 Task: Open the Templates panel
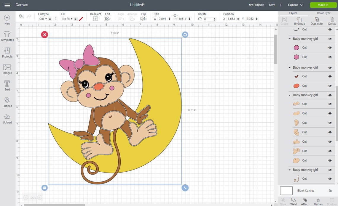click(7, 36)
